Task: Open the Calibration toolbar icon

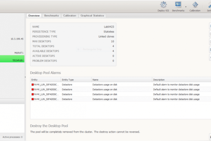Action: tap(195, 5)
